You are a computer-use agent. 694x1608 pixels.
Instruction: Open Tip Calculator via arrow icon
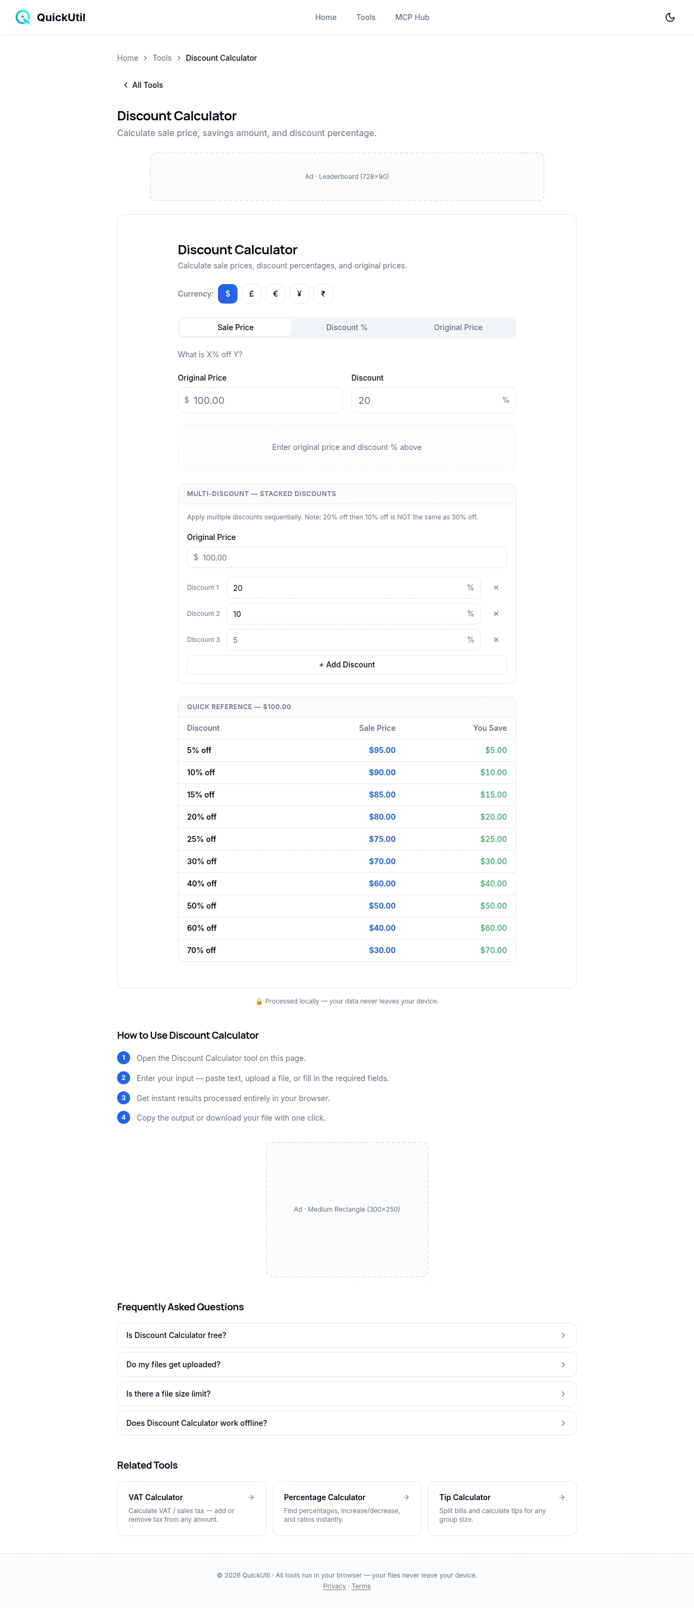[562, 1497]
